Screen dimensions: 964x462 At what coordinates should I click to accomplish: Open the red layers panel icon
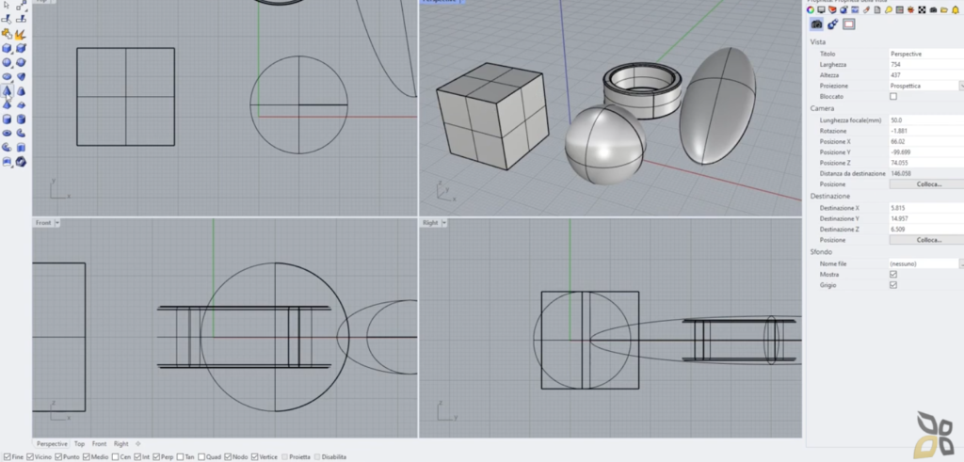832,9
